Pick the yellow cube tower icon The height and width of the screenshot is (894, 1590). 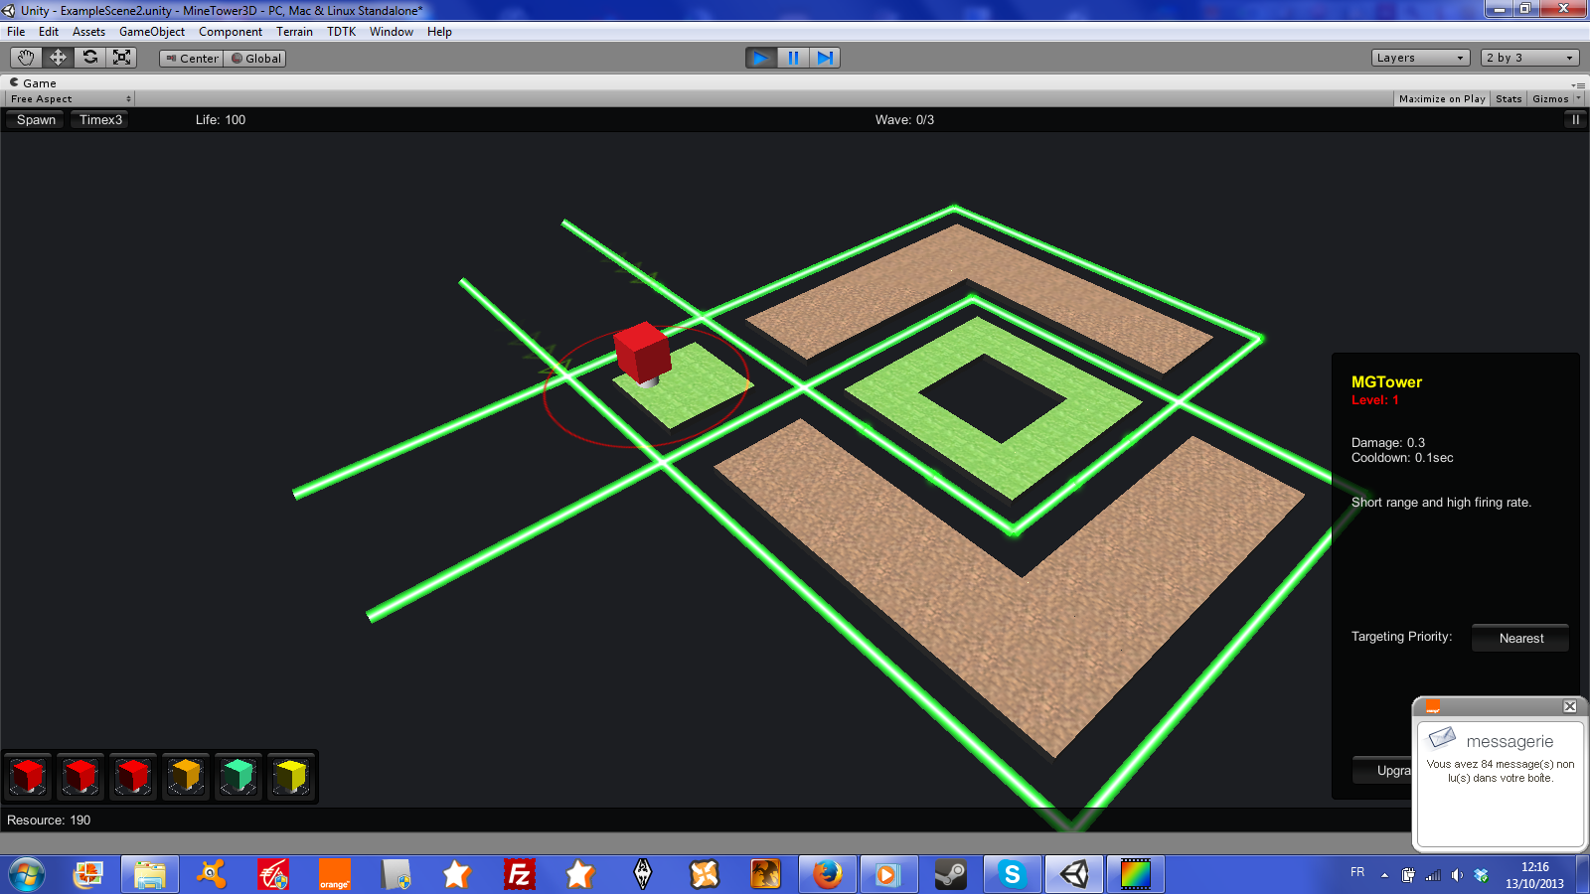(291, 776)
